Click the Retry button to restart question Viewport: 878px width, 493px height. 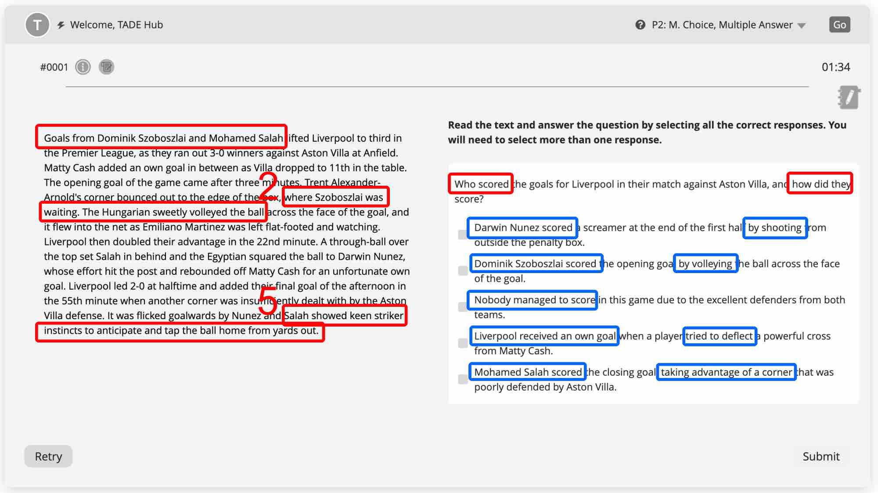48,456
